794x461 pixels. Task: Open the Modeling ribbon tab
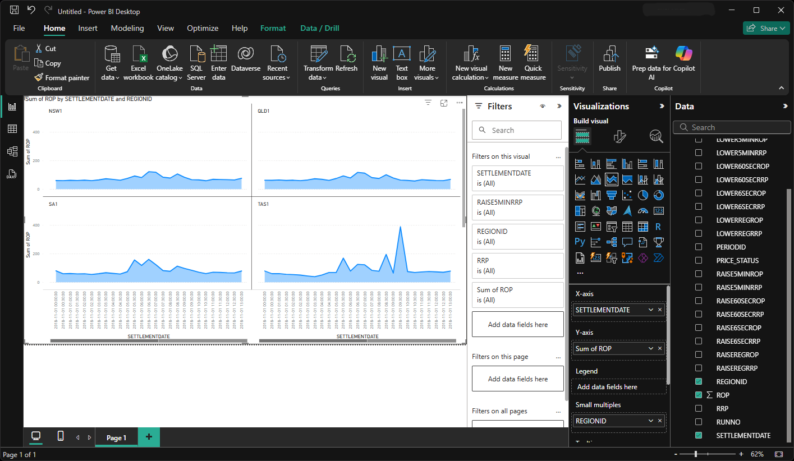pos(127,28)
